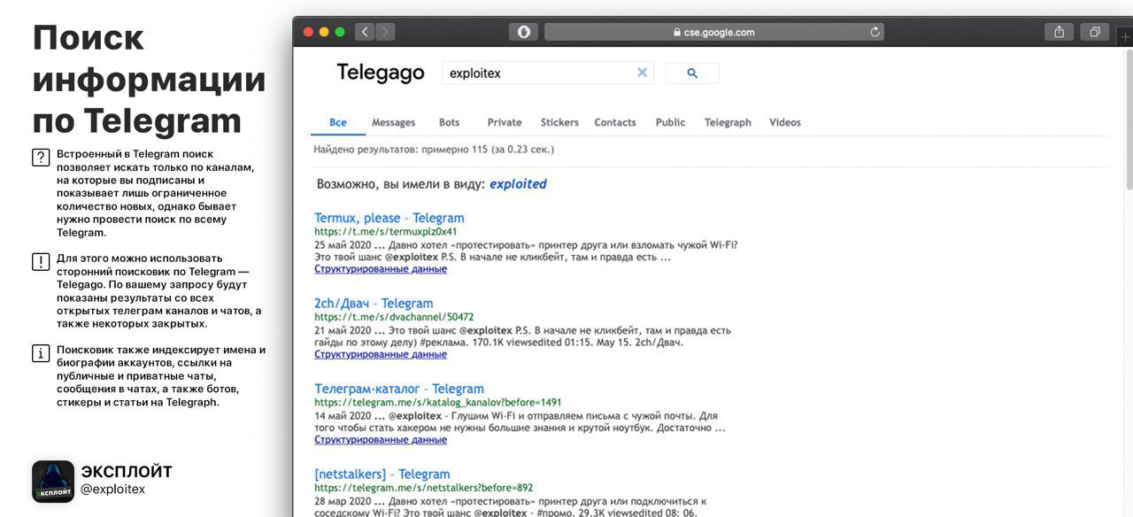Switch to the Telegraph tab

pyautogui.click(x=728, y=122)
